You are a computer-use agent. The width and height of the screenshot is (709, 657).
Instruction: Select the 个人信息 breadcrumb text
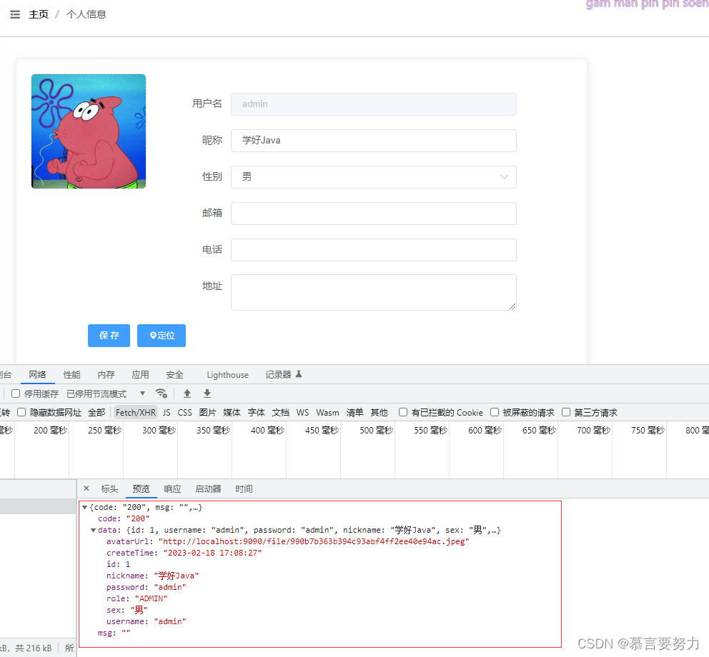tap(86, 14)
